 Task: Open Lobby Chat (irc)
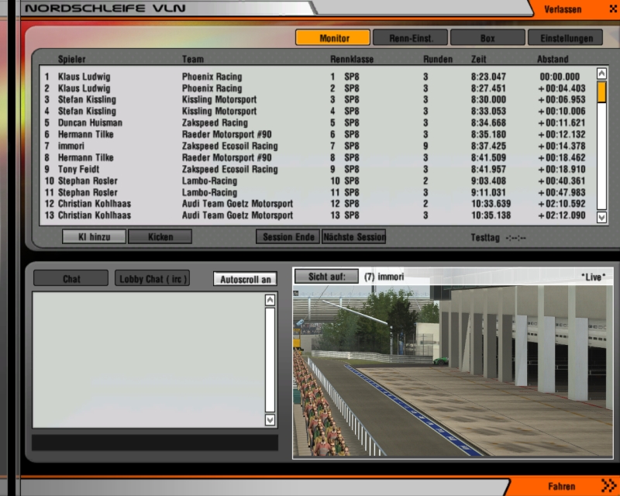pos(152,279)
